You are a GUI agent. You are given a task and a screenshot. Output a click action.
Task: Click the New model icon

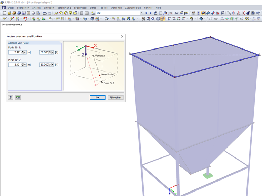(4, 13)
